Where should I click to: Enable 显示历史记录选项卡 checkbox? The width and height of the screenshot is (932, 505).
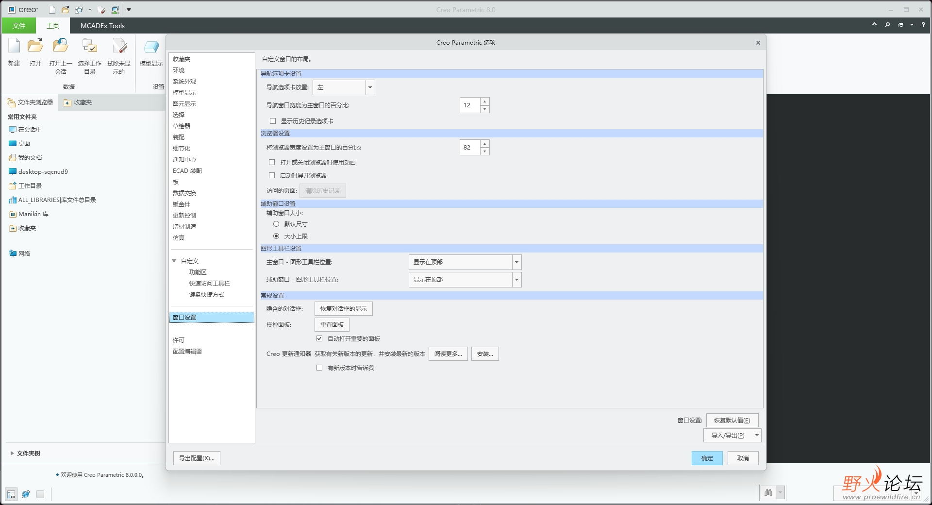click(x=273, y=121)
